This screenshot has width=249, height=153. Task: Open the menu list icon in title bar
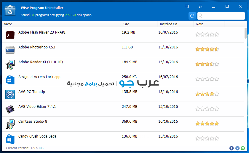200,6
